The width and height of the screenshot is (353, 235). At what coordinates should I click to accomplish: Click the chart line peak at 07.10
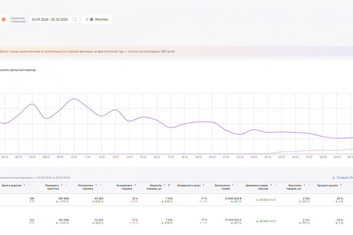click(32, 104)
